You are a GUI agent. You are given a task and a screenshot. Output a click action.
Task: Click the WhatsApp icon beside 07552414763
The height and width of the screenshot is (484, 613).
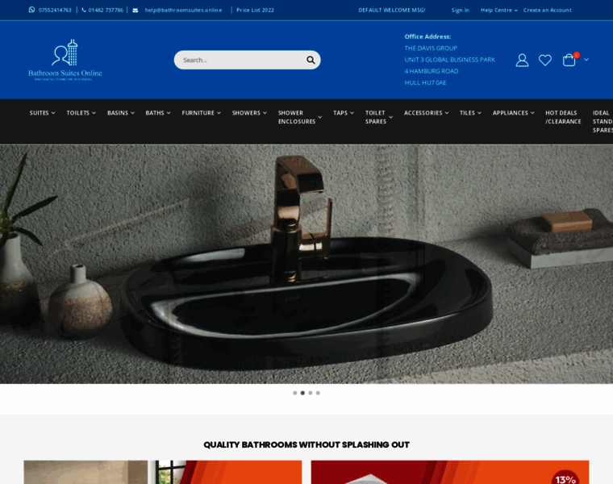tap(31, 10)
